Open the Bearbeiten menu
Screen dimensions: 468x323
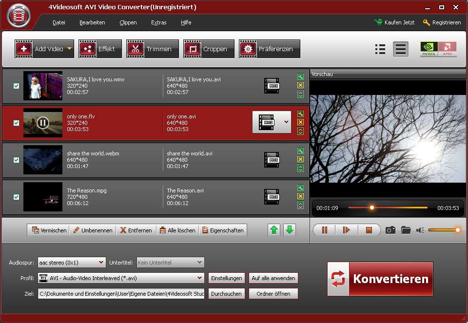[92, 22]
